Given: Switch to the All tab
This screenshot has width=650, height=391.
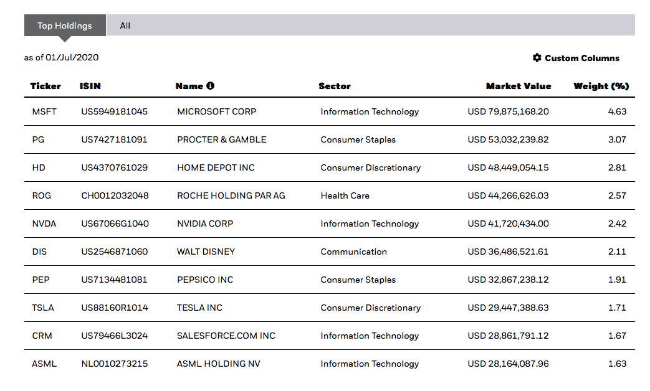Looking at the screenshot, I should 125,26.
